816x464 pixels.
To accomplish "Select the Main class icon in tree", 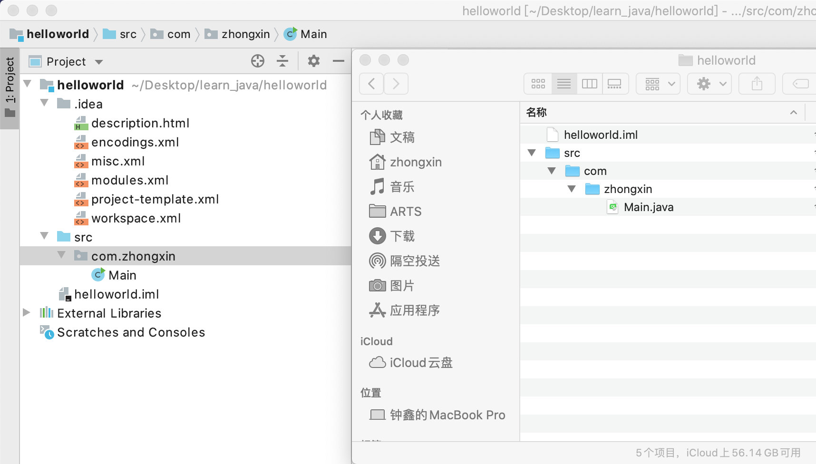I will [x=98, y=275].
